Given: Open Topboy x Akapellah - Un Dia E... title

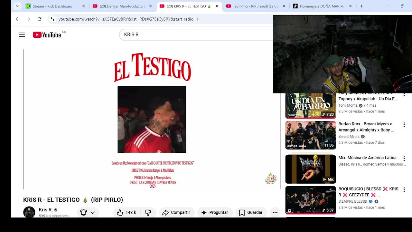Looking at the screenshot, I should click(368, 99).
